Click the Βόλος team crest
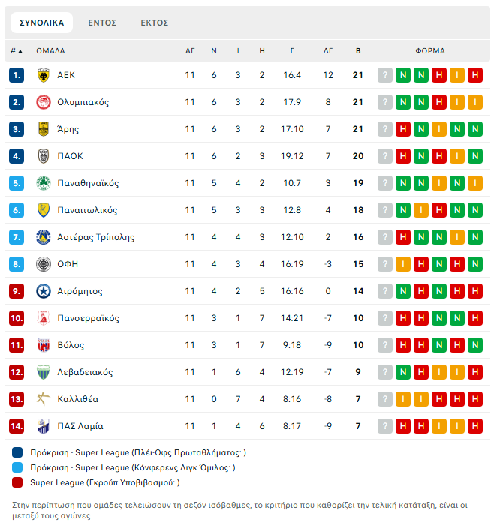 43,345
